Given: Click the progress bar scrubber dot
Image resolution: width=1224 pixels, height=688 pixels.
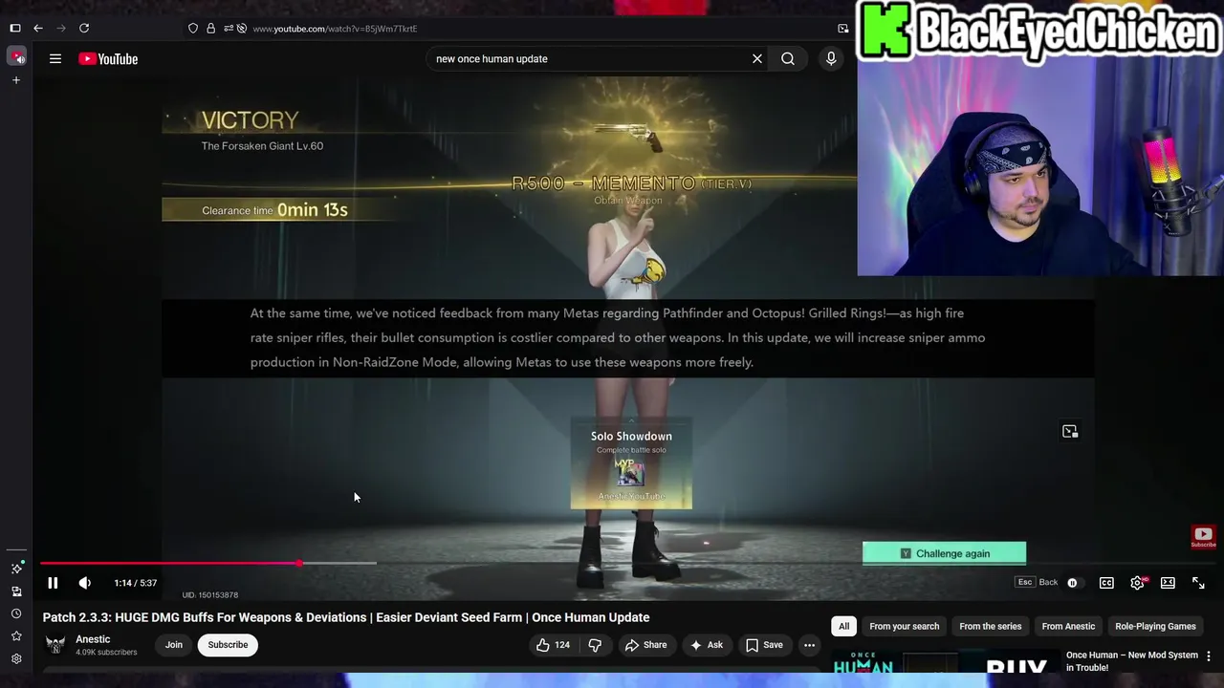Looking at the screenshot, I should point(299,563).
